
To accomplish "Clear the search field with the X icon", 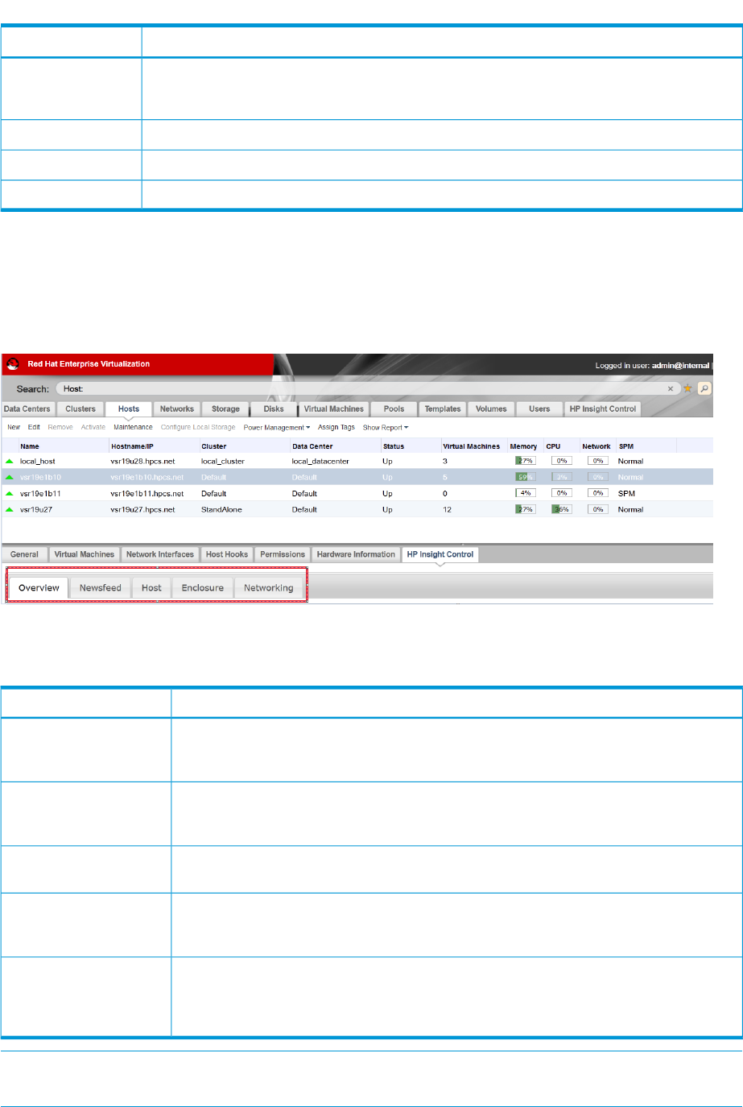I will (671, 388).
